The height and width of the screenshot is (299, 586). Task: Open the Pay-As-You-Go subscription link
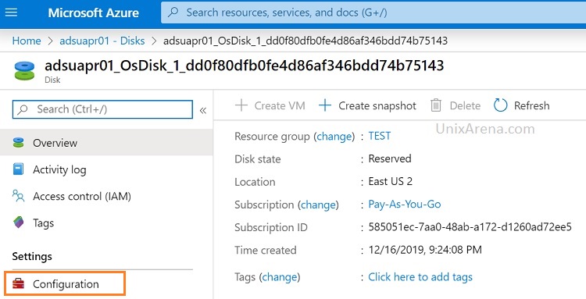pos(405,205)
